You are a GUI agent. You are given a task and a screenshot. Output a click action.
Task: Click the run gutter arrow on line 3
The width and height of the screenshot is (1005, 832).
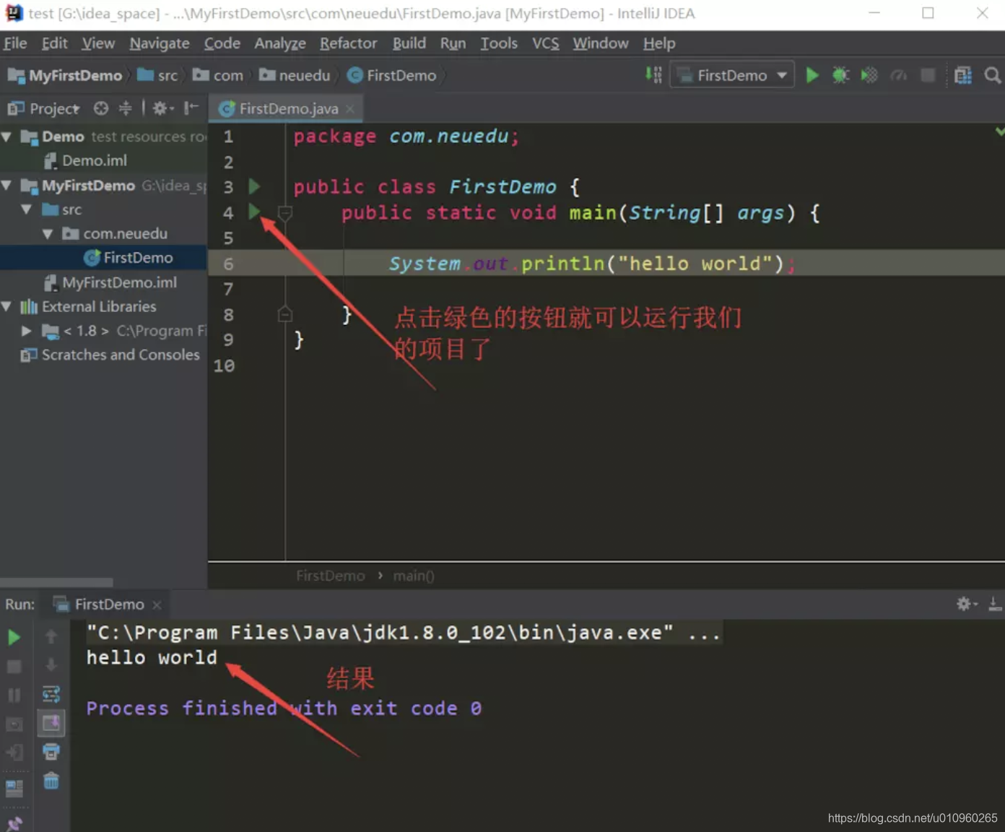[254, 186]
